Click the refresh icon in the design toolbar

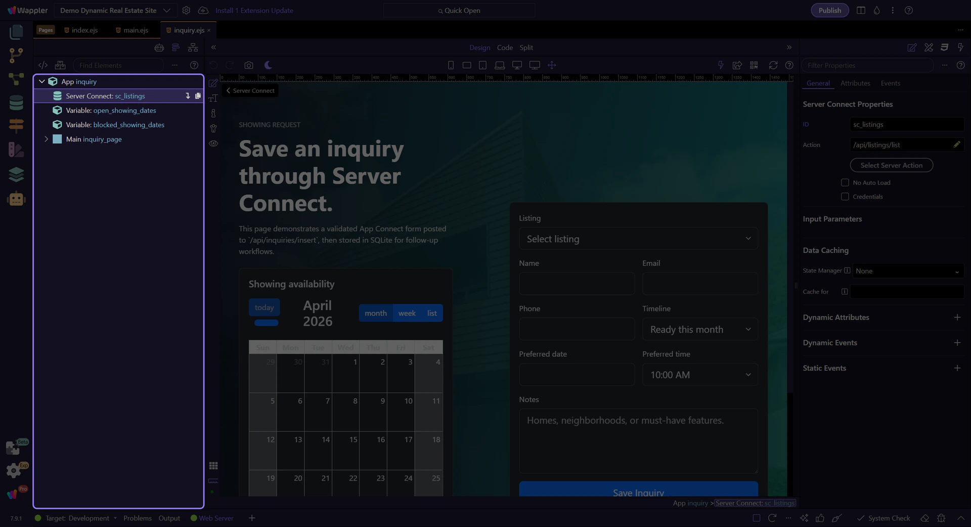773,65
